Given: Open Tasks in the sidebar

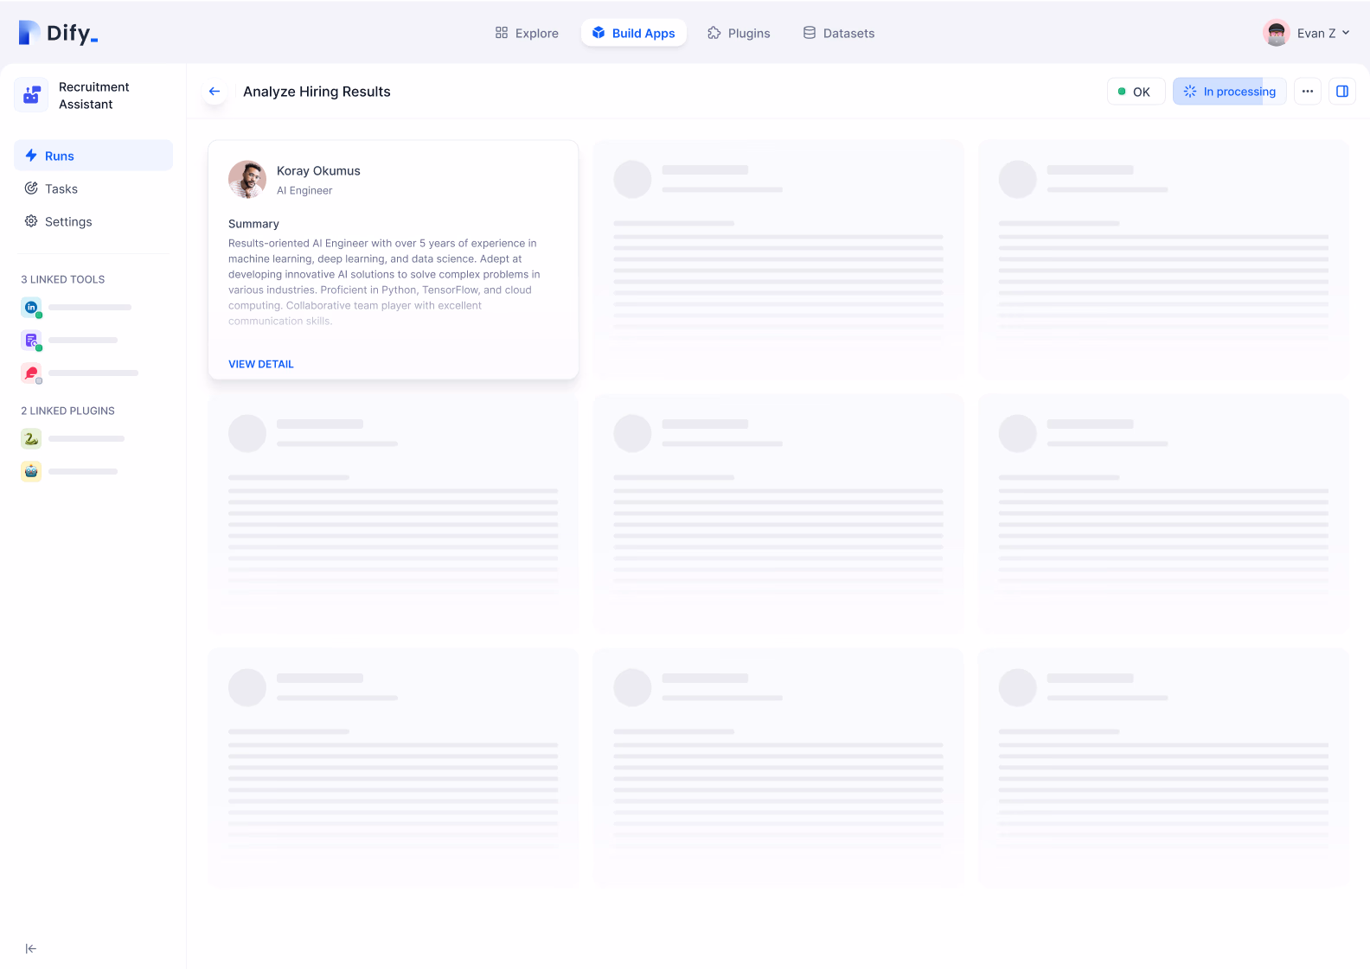Looking at the screenshot, I should click(x=93, y=188).
